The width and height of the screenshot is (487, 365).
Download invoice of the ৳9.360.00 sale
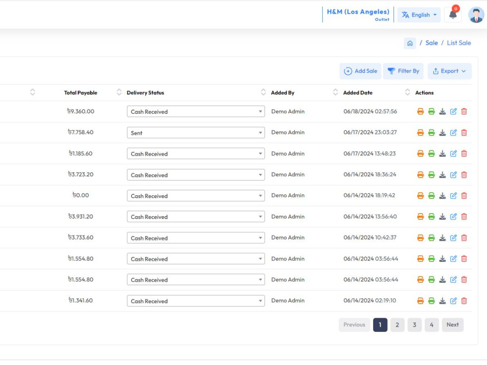pyautogui.click(x=442, y=111)
